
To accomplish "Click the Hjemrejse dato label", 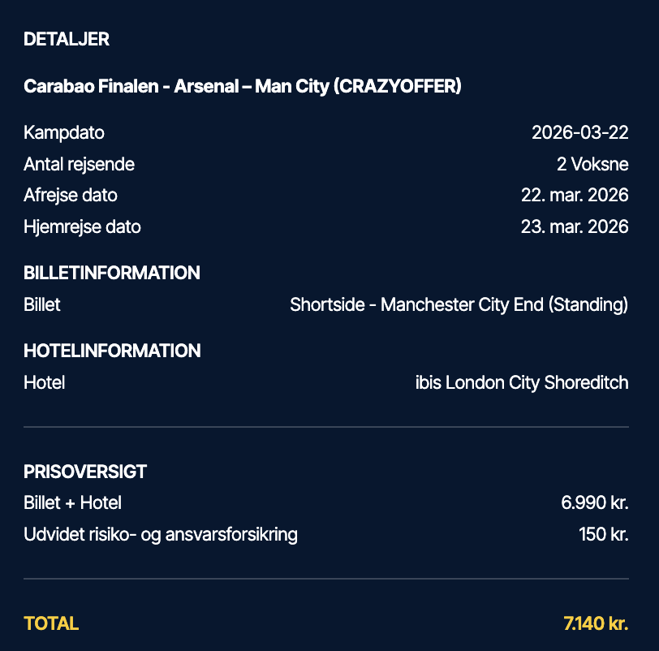I will click(83, 226).
